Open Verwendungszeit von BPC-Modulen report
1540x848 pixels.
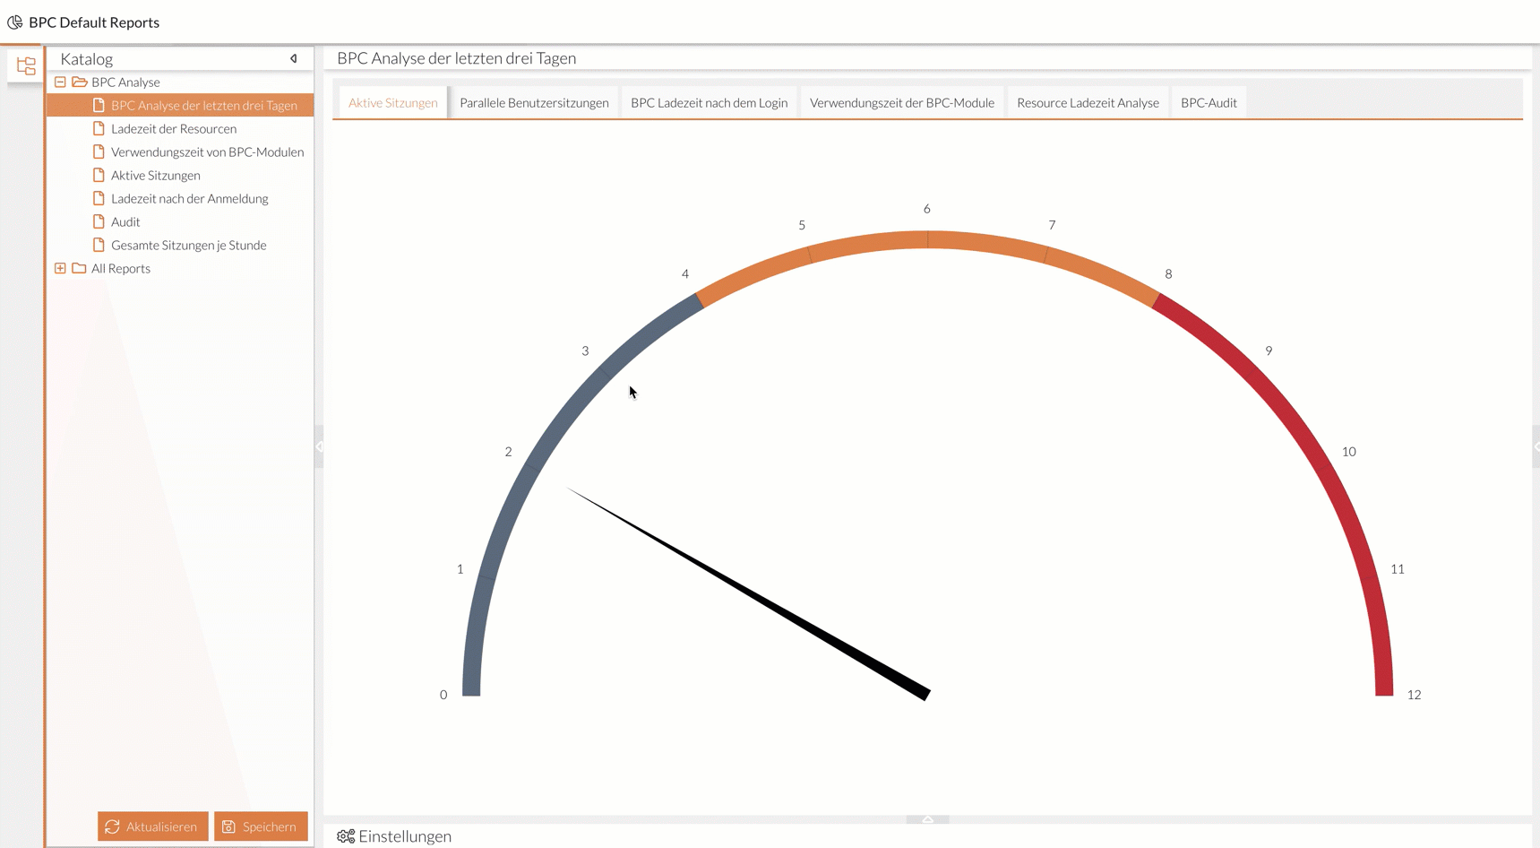pyautogui.click(x=207, y=152)
